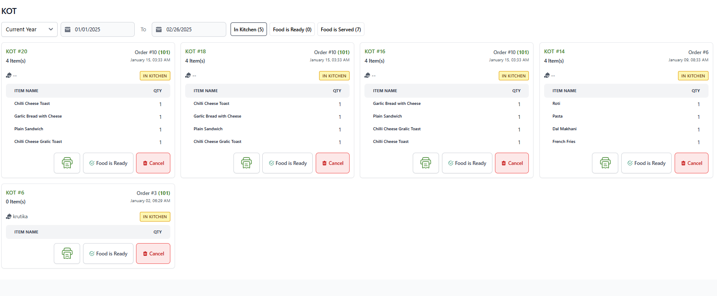Edit the start date 01/01/2025 field
717x296 pixels.
(x=102, y=30)
